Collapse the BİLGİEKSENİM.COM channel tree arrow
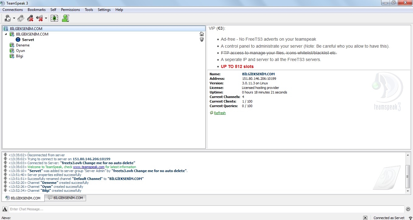This screenshot has width=413, height=220. coord(6,34)
